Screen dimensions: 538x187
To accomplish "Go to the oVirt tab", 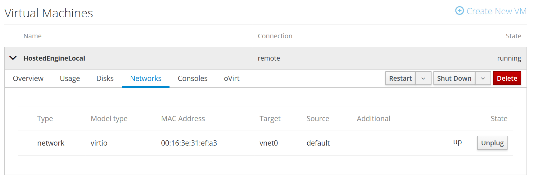I will tap(232, 79).
